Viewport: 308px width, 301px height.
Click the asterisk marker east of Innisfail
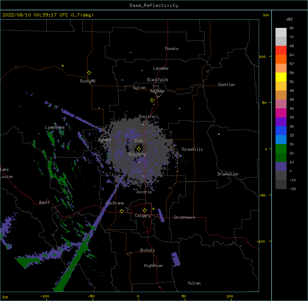(x=179, y=108)
